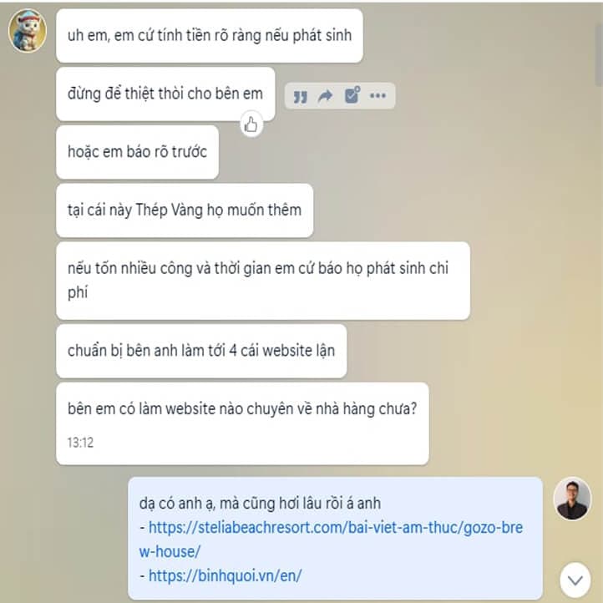Open the cat avatar of the sender
The height and width of the screenshot is (603, 603).
28,31
